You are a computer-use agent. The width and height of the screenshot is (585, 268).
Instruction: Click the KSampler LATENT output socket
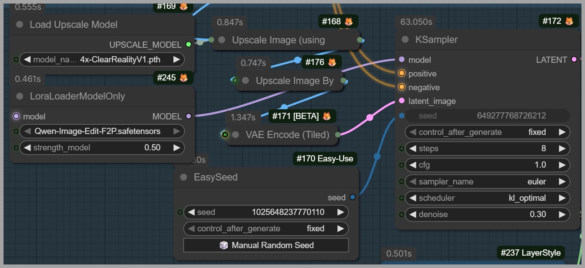click(x=574, y=60)
